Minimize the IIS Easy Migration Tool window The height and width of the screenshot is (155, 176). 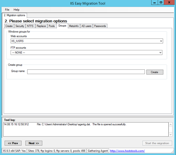[x=155, y=2]
